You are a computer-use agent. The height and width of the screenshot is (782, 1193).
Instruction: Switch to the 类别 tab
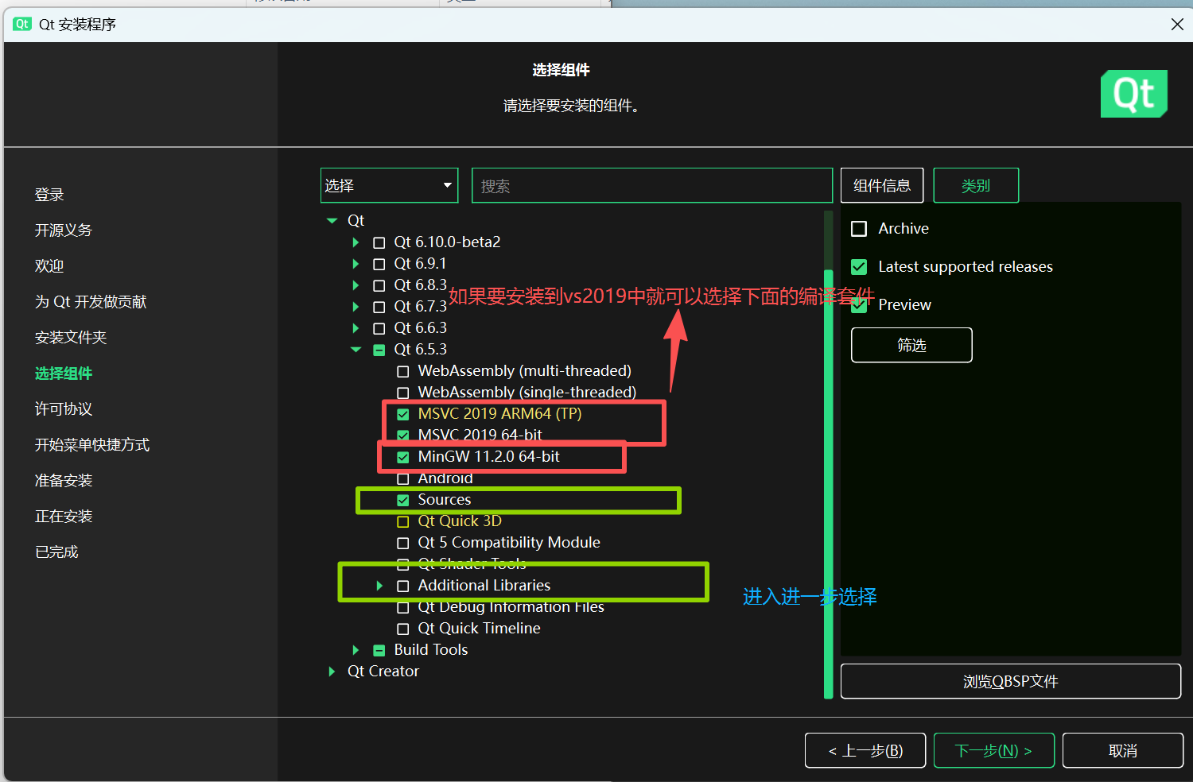tap(976, 185)
